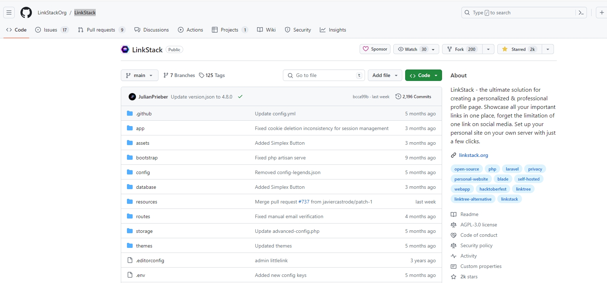
Task: Click the commits history clock icon
Action: pos(398,97)
